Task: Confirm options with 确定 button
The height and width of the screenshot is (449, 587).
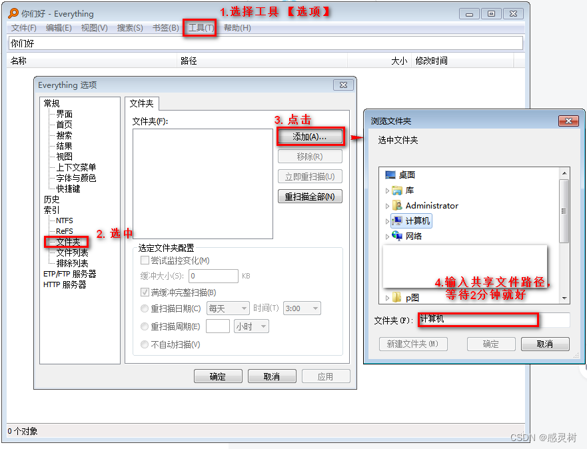Action: point(218,376)
